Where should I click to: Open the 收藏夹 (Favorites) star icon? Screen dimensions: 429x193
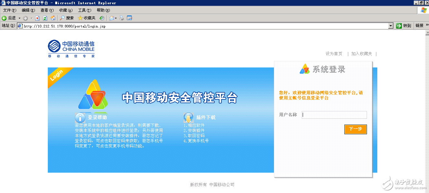[80, 18]
